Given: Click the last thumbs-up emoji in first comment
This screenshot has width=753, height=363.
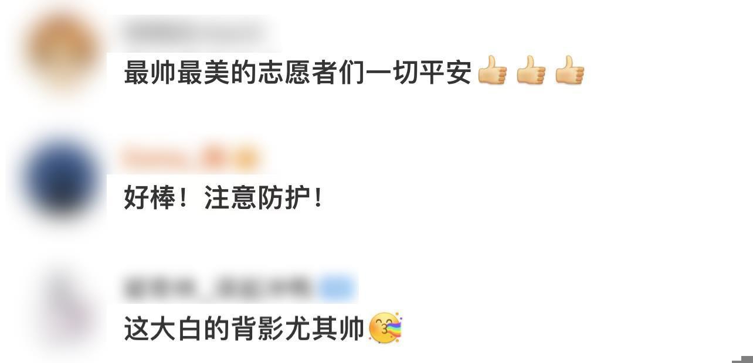Looking at the screenshot, I should (569, 71).
